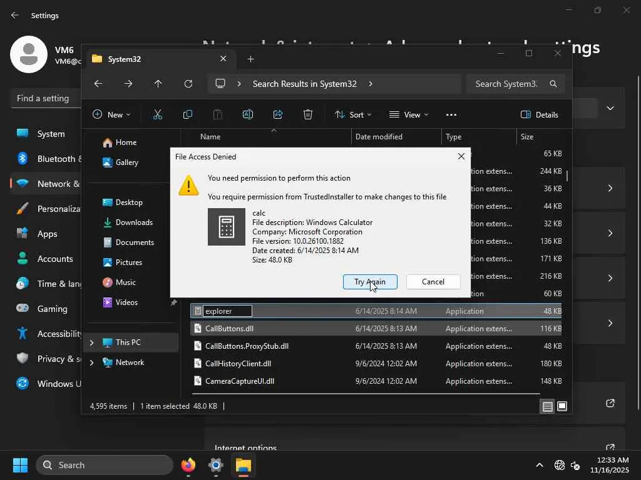Click the calc calculator thumbnail
Viewport: 641px width, 480px height.
click(x=227, y=227)
